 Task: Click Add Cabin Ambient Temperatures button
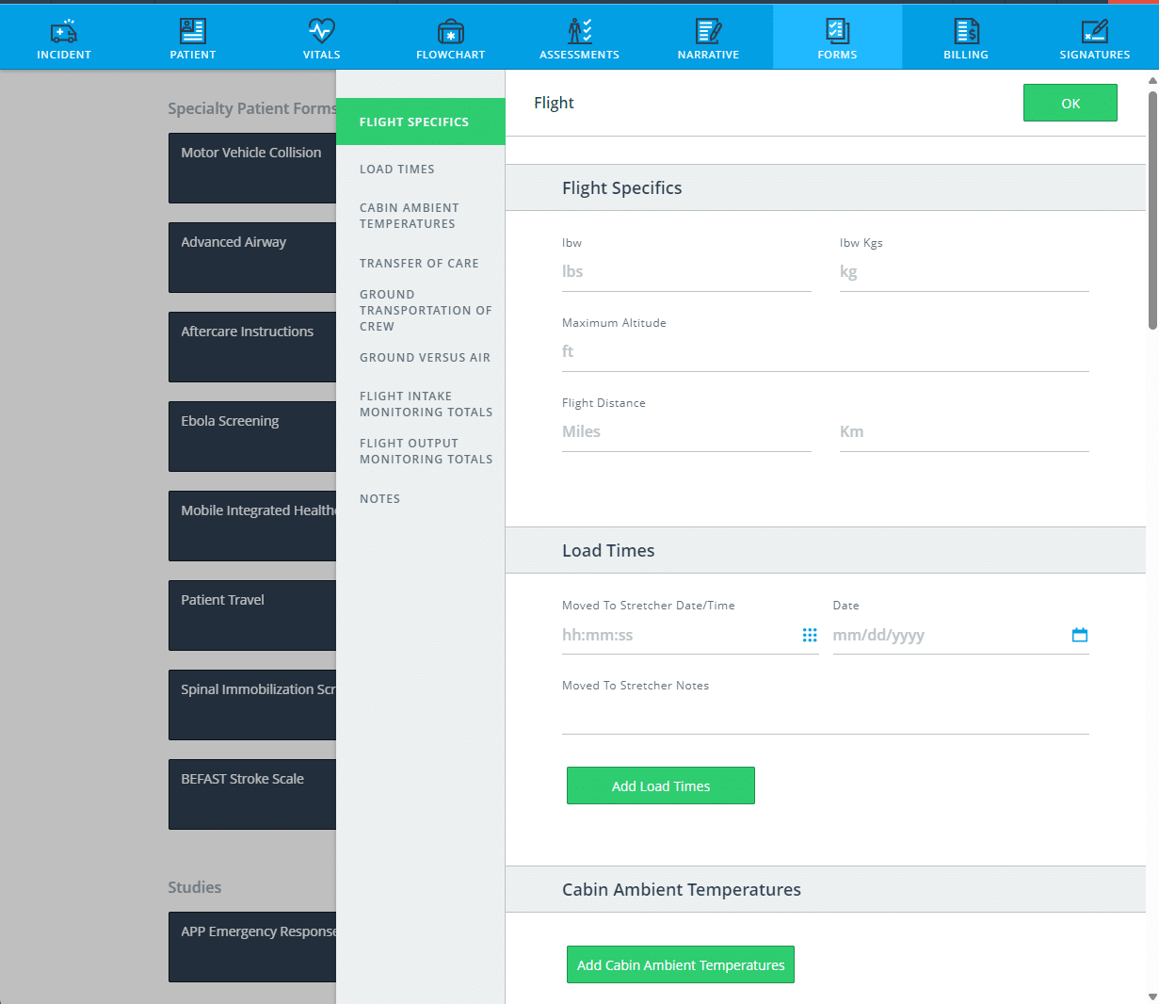click(681, 964)
